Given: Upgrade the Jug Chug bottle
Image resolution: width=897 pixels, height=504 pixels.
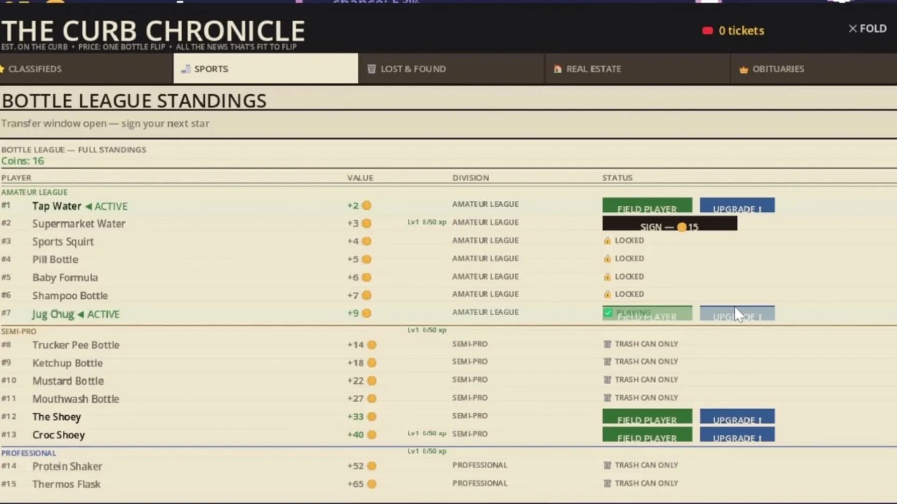Looking at the screenshot, I should tap(737, 313).
